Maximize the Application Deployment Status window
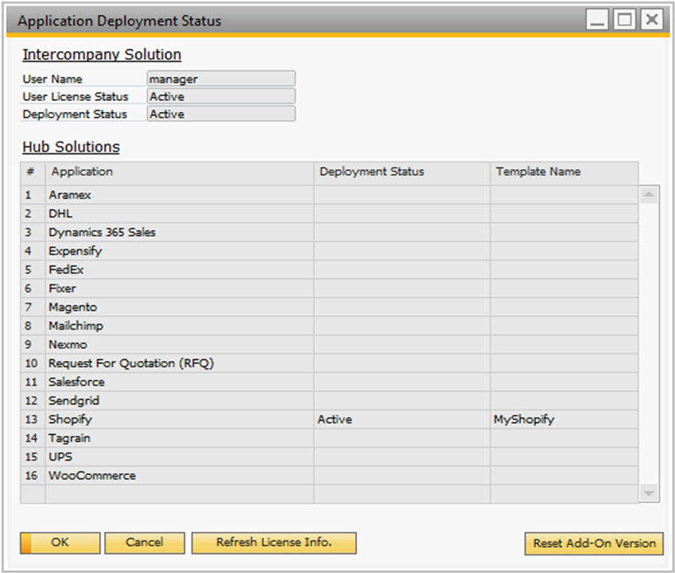The image size is (675, 573). 624,21
